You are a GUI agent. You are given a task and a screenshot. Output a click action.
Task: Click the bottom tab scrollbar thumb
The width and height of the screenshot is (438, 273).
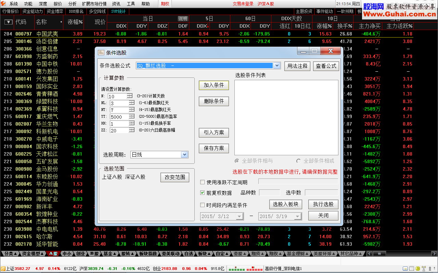point(379,254)
